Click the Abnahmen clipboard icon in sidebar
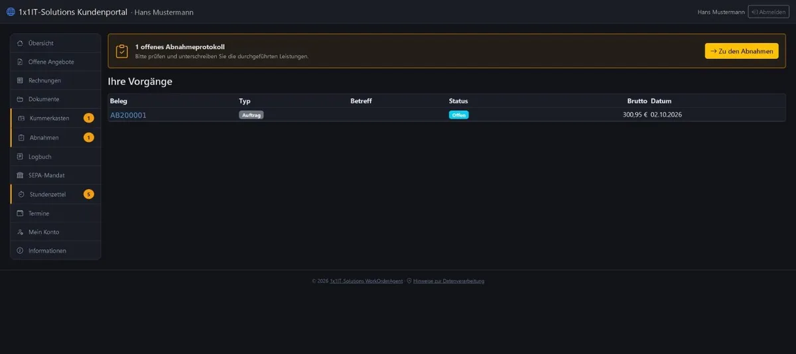This screenshot has width=796, height=354. [21, 137]
